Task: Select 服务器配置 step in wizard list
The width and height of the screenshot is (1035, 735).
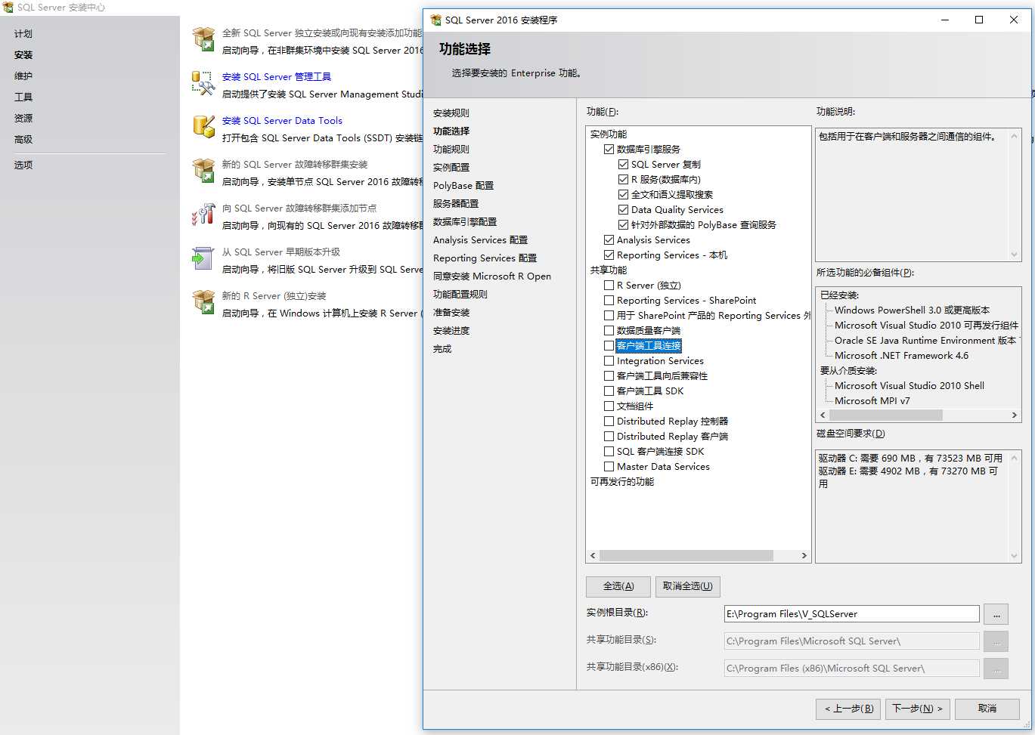Action: point(456,203)
